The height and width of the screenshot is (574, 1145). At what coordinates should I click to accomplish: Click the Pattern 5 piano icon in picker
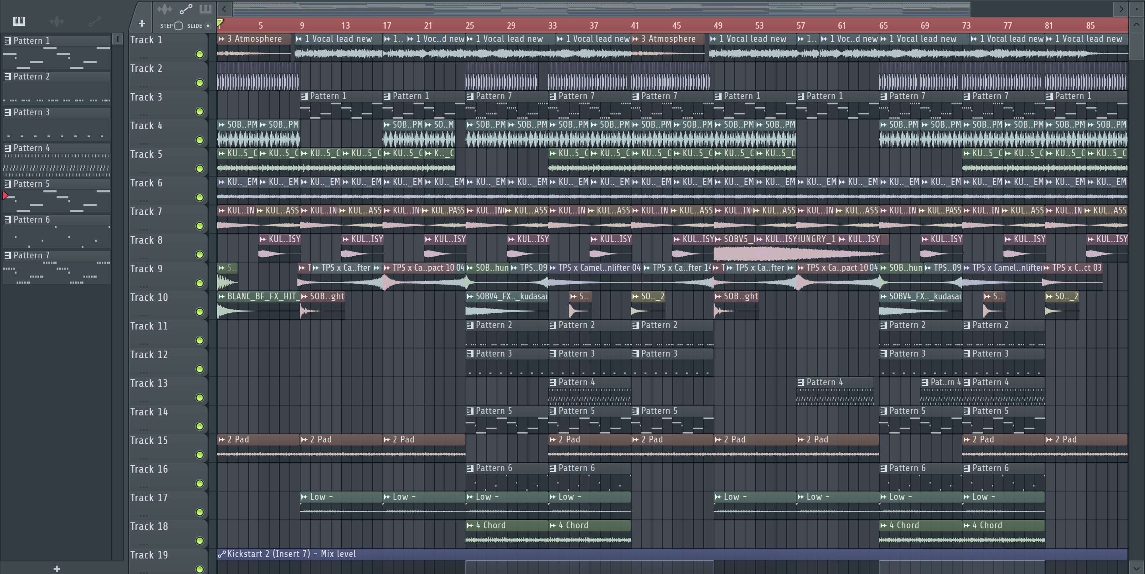point(8,184)
